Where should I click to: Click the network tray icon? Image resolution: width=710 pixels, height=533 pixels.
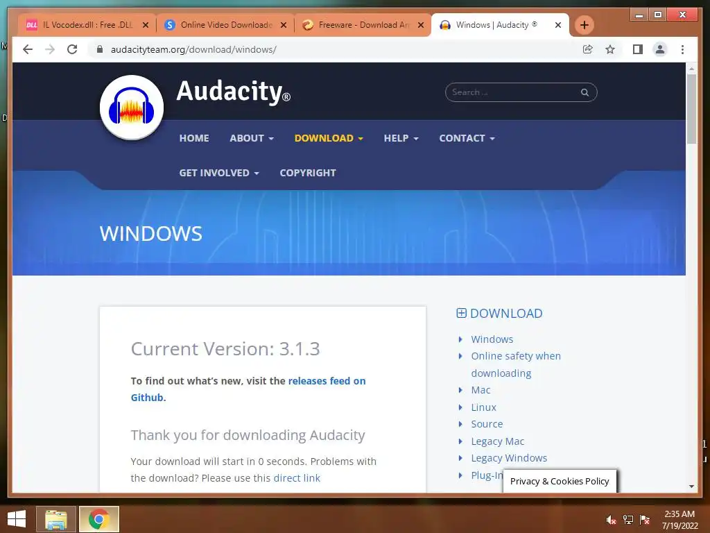(x=628, y=520)
